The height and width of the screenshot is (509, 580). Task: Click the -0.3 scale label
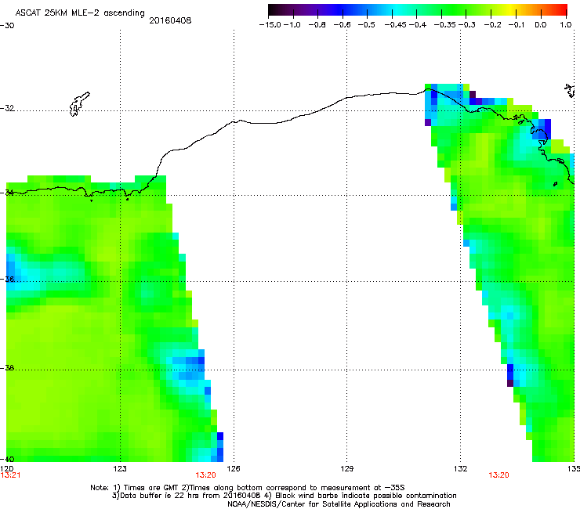click(467, 25)
